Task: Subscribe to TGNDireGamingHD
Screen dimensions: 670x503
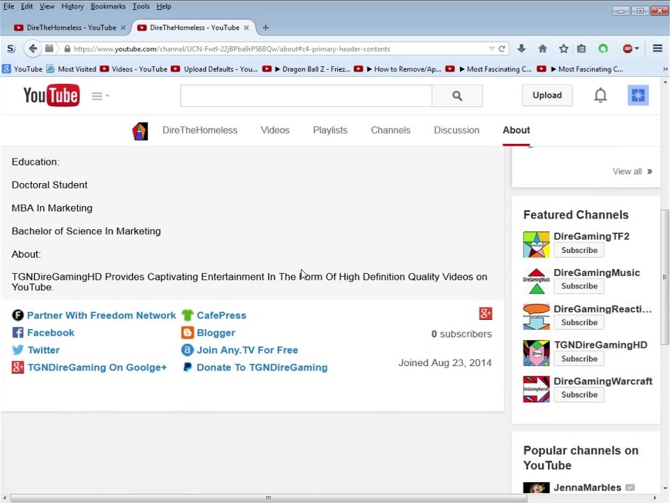Action: [579, 359]
